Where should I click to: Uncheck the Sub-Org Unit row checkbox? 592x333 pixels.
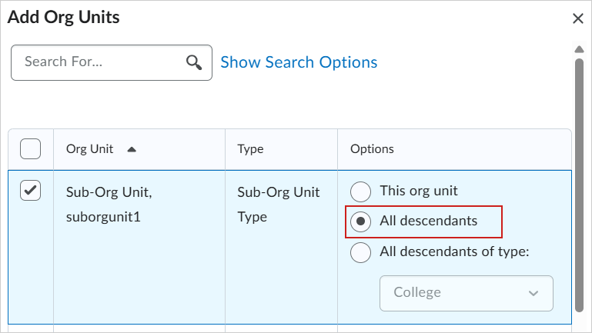tap(30, 190)
